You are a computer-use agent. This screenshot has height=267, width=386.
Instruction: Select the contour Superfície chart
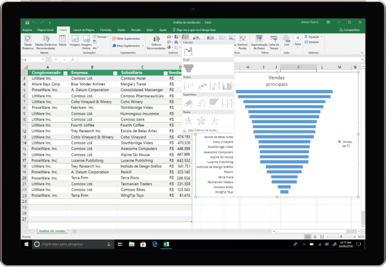point(214,103)
